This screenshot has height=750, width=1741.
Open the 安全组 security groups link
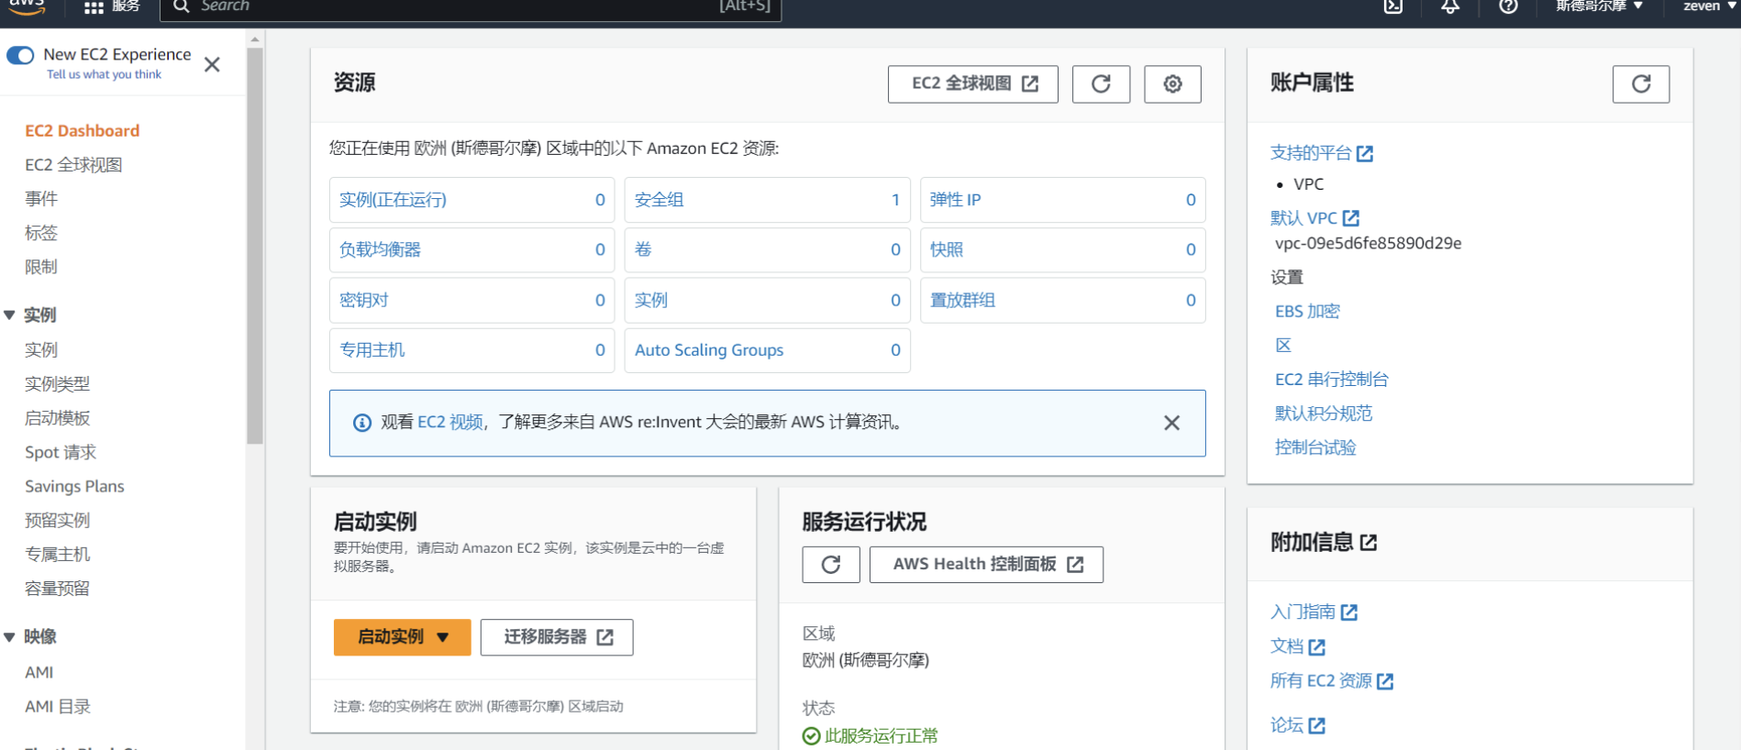click(659, 200)
